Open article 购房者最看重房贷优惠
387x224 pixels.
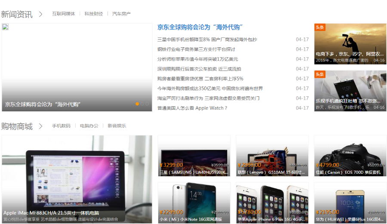tap(200, 79)
